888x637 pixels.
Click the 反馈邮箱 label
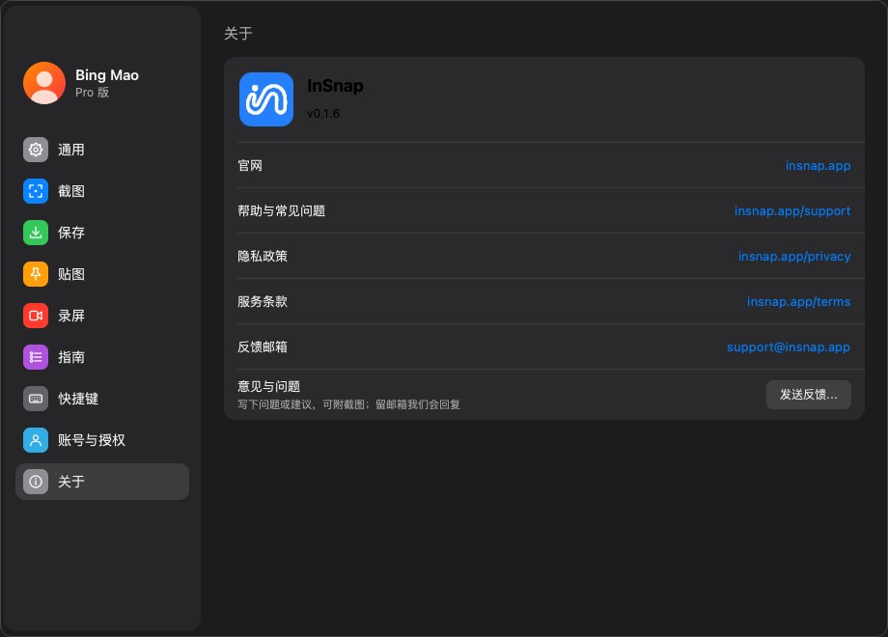click(x=263, y=346)
